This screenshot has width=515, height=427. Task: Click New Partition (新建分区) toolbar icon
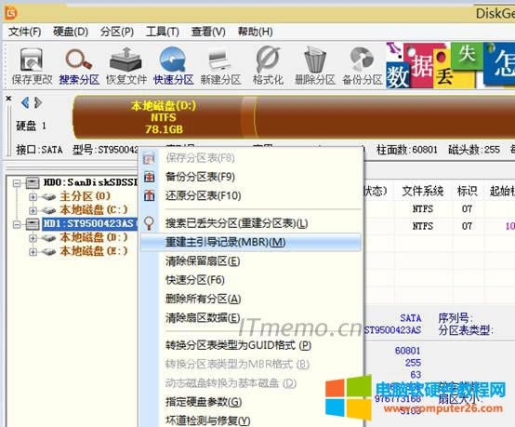[x=220, y=66]
